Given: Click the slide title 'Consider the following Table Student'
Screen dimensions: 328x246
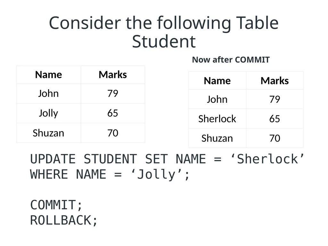Looking at the screenshot, I should click(x=164, y=32).
